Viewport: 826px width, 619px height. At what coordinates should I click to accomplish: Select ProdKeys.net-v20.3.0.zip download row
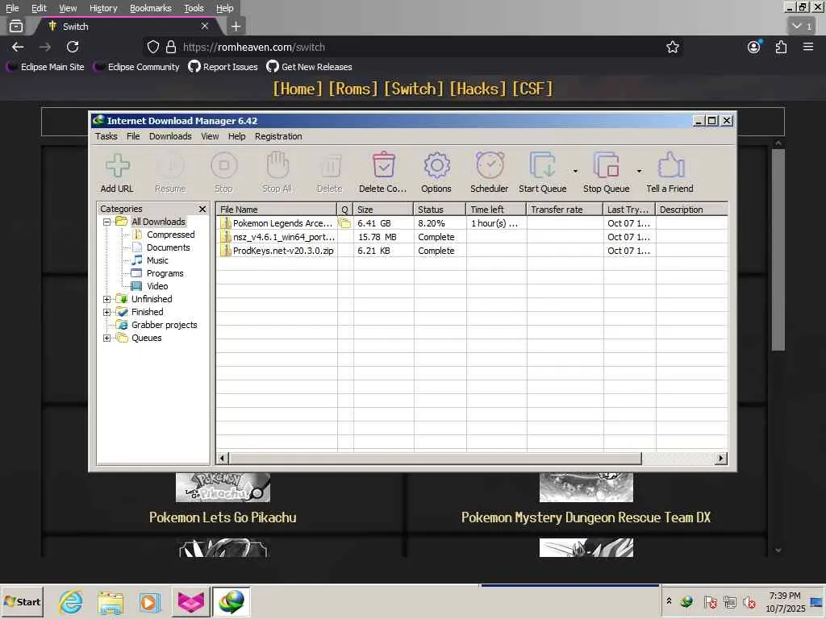click(472, 251)
